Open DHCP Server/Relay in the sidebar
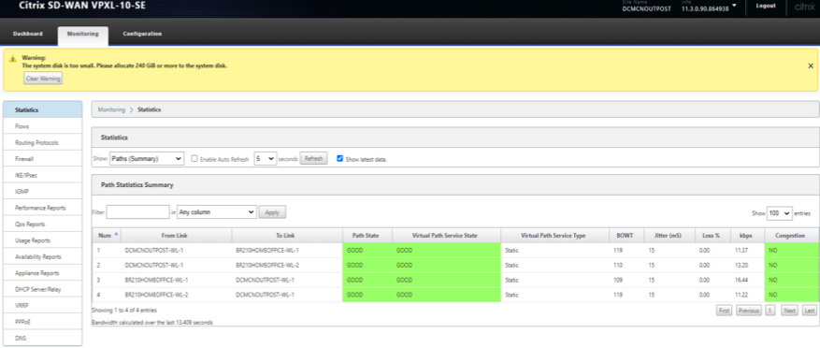The width and height of the screenshot is (820, 348). (42, 289)
